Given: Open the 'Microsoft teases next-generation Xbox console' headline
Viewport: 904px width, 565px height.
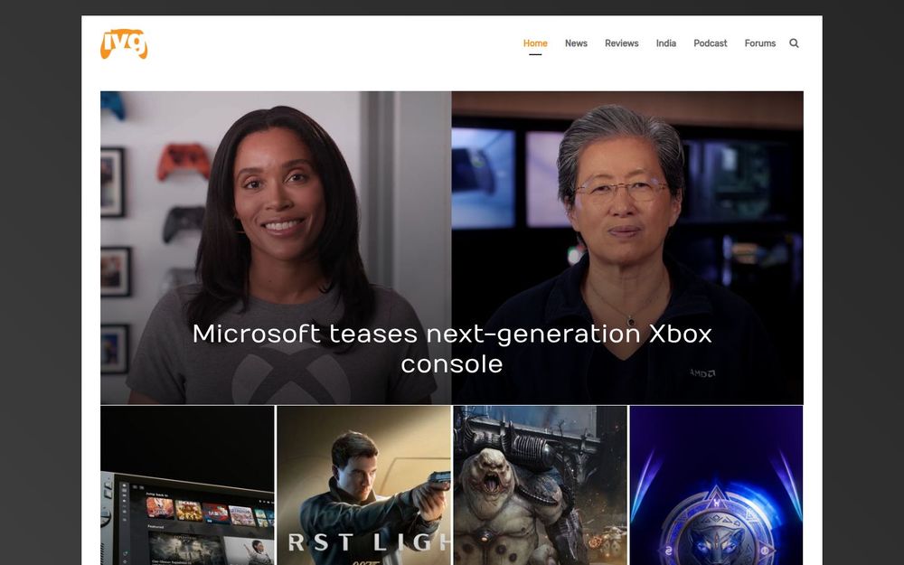Looking at the screenshot, I should pyautogui.click(x=452, y=349).
